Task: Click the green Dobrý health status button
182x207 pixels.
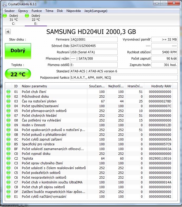Action: coord(18,51)
